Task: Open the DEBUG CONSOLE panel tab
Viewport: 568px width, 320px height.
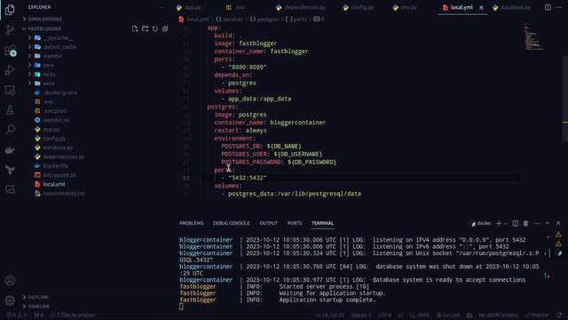Action: coord(231,223)
